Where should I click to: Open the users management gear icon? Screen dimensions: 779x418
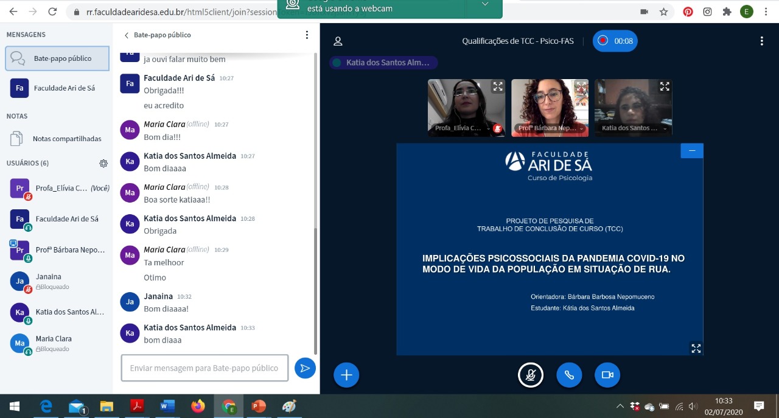103,163
